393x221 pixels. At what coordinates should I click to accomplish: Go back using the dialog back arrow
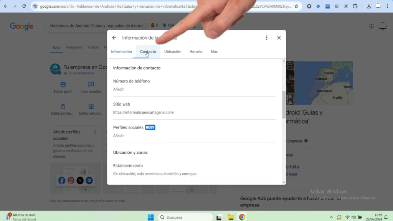point(114,38)
